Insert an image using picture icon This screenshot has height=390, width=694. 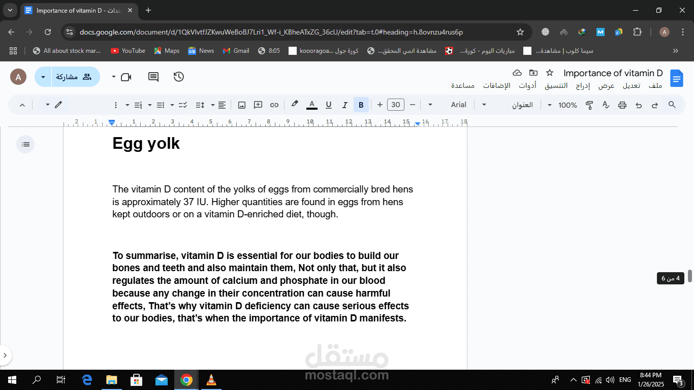242,105
